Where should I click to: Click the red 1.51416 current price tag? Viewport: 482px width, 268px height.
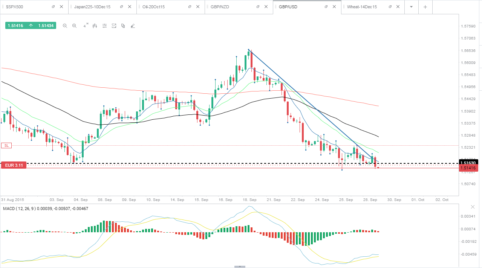pos(469,167)
